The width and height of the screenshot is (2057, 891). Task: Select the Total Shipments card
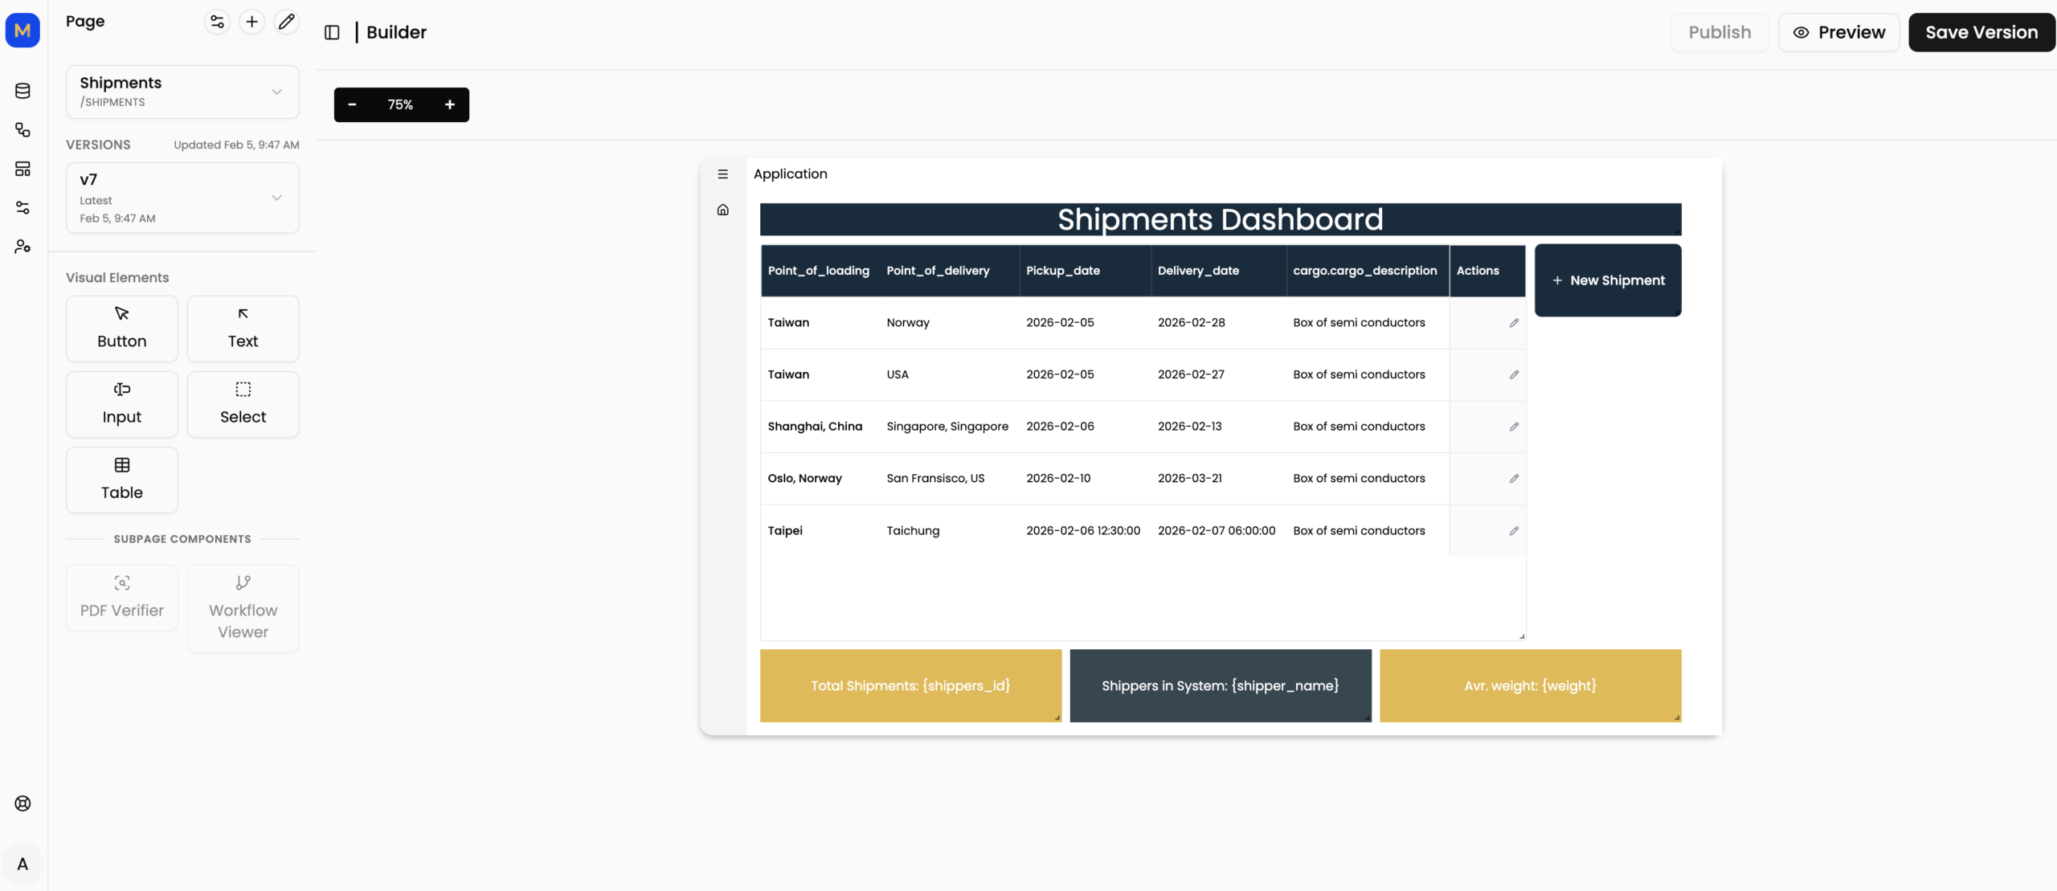(910, 685)
